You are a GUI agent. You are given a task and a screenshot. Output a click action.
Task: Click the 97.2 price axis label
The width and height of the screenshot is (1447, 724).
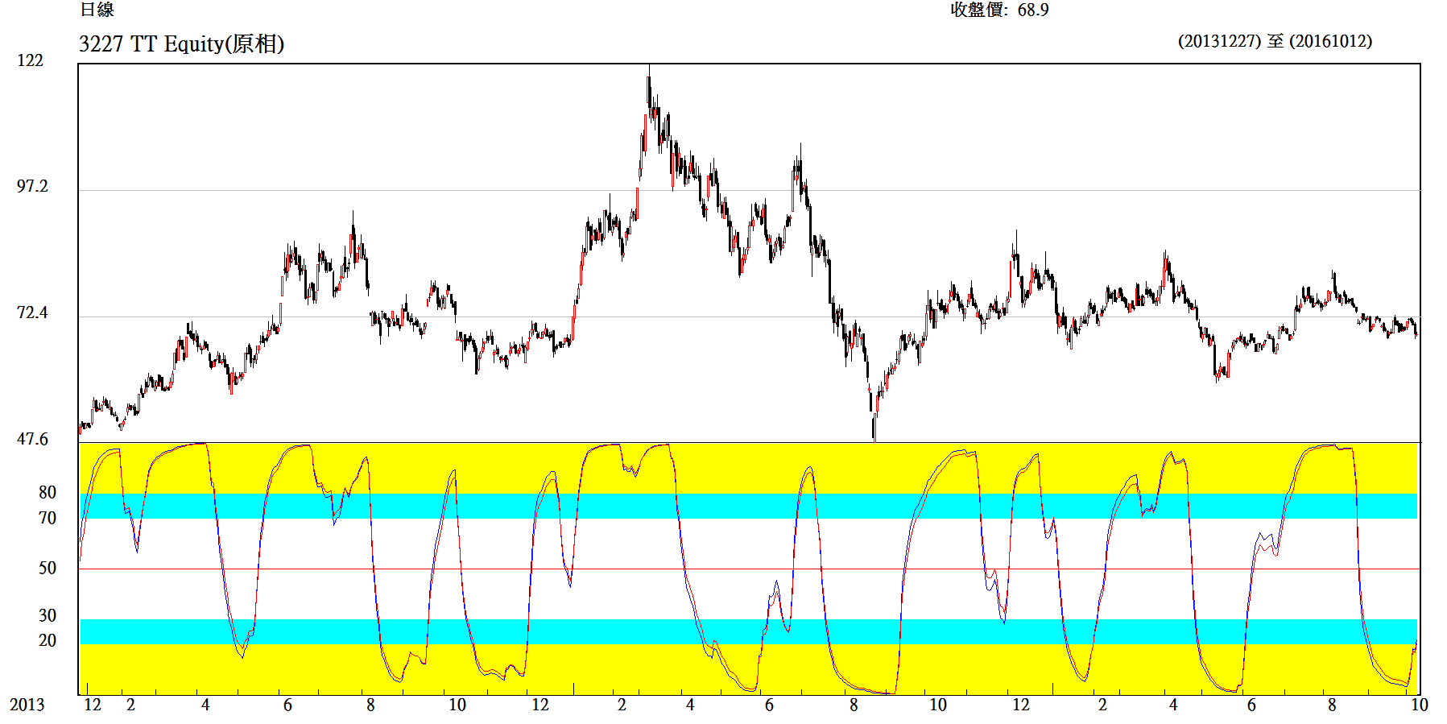pyautogui.click(x=32, y=186)
